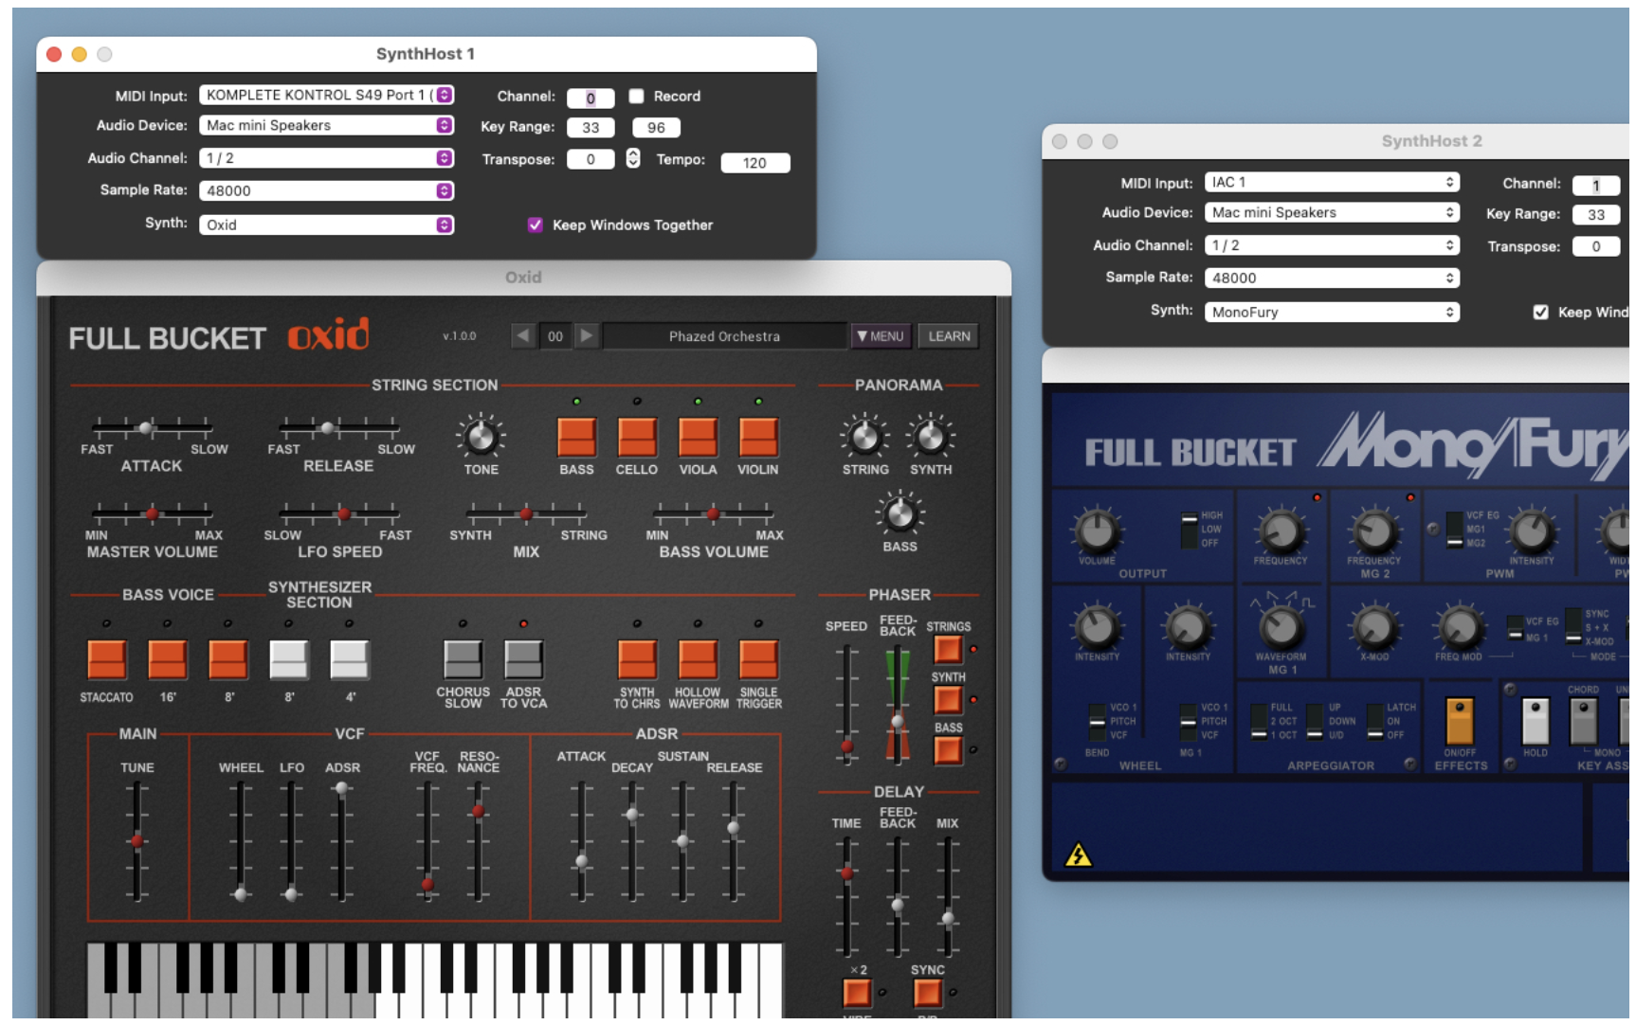Toggle the Staccato bass voice button
Screen dimensions: 1636x1025
tap(106, 659)
